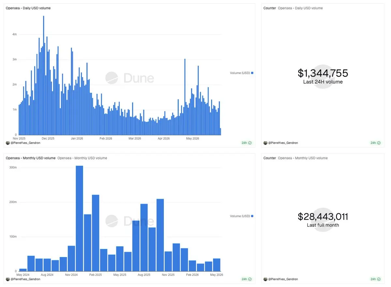Click the '4m' y-axis label on the daily chart

15,34
